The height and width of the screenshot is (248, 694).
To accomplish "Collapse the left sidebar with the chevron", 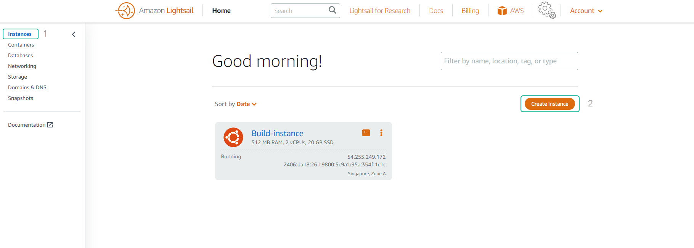I will [74, 34].
